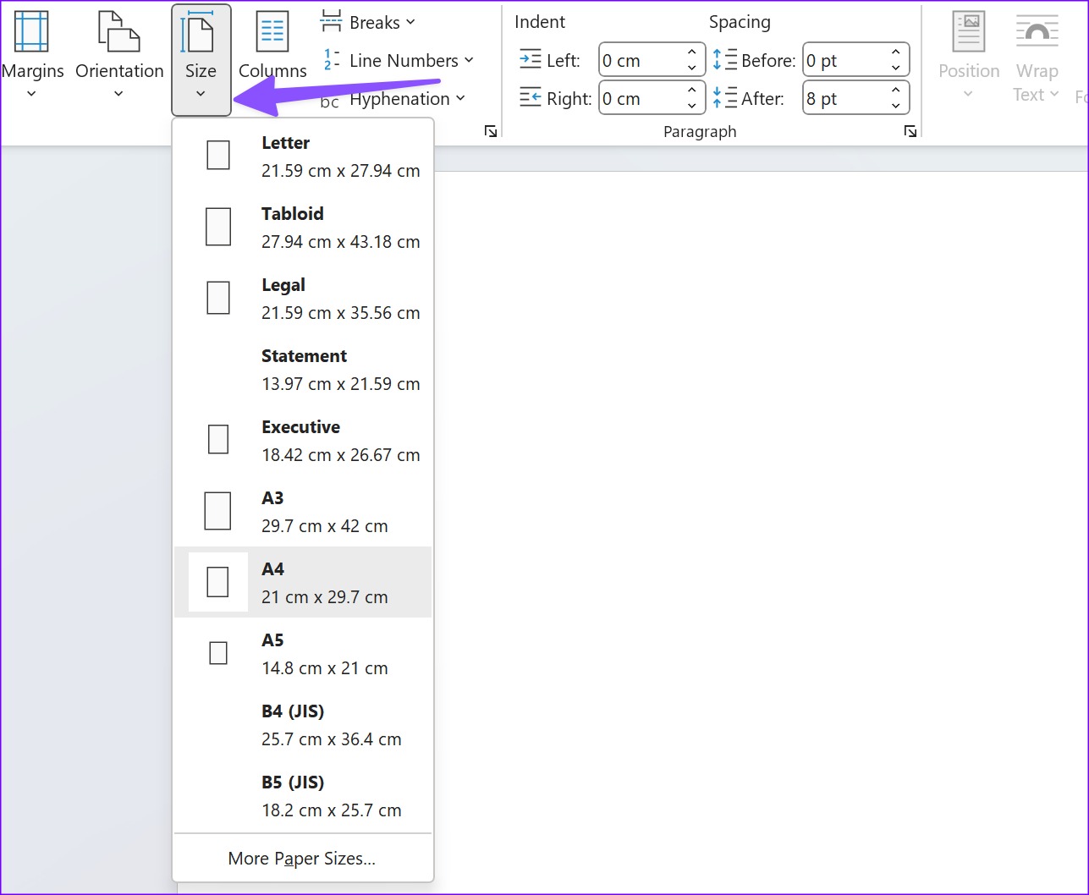Click the Indent Left value field
1089x895 pixels.
[641, 60]
